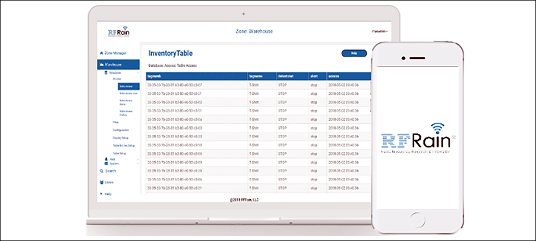Select the Warehouse zone sidebar icon
The width and height of the screenshot is (536, 241).
click(101, 64)
